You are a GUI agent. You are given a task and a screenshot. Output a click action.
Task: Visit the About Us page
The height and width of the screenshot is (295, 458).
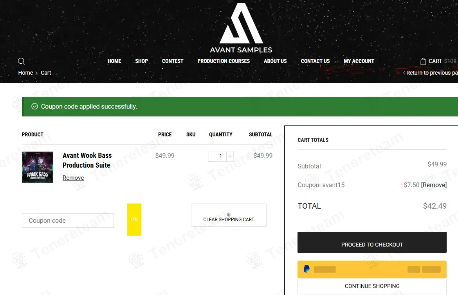tap(275, 61)
